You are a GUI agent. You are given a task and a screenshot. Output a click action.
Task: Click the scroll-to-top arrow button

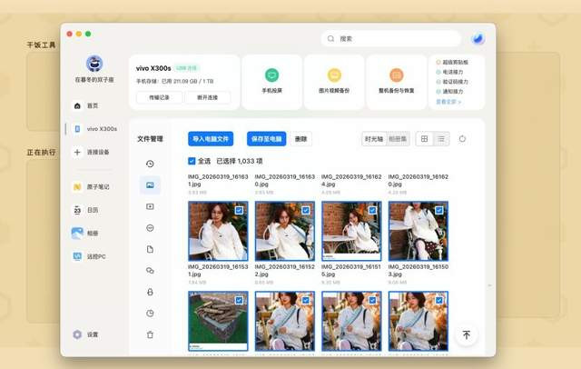(466, 334)
